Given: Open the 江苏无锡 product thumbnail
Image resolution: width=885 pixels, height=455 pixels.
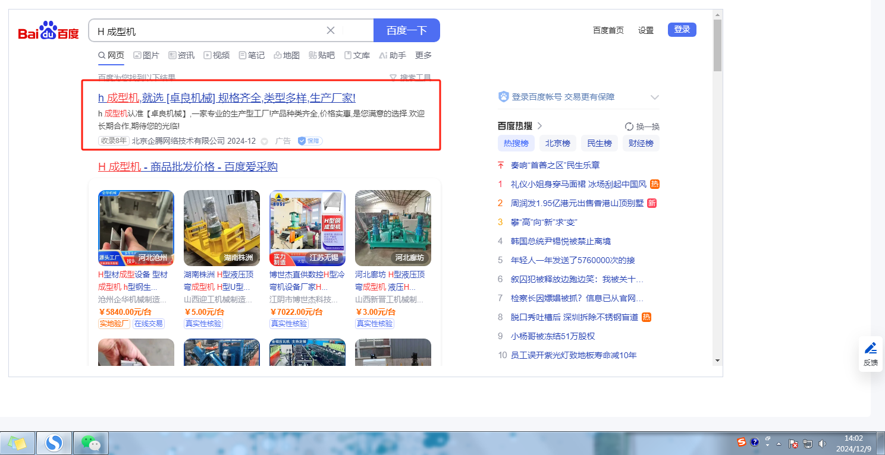Looking at the screenshot, I should pyautogui.click(x=307, y=228).
